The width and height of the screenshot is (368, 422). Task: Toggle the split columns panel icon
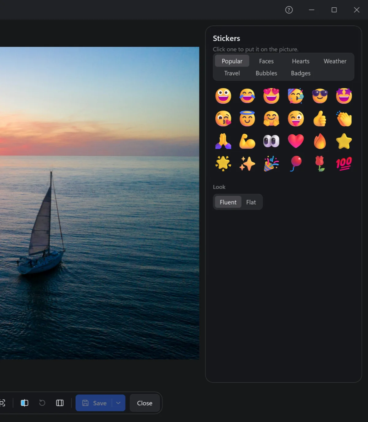[60, 403]
